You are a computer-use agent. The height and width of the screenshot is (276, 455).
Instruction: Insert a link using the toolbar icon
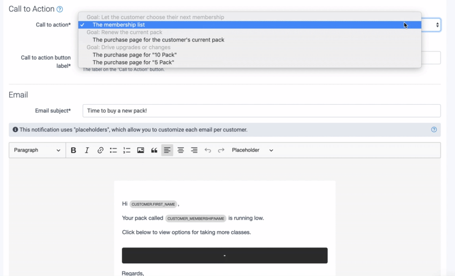(x=101, y=150)
